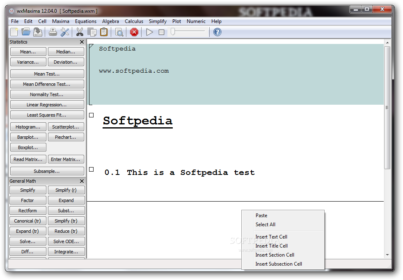
Task: Choose Paste from the context menu
Action: [283, 216]
